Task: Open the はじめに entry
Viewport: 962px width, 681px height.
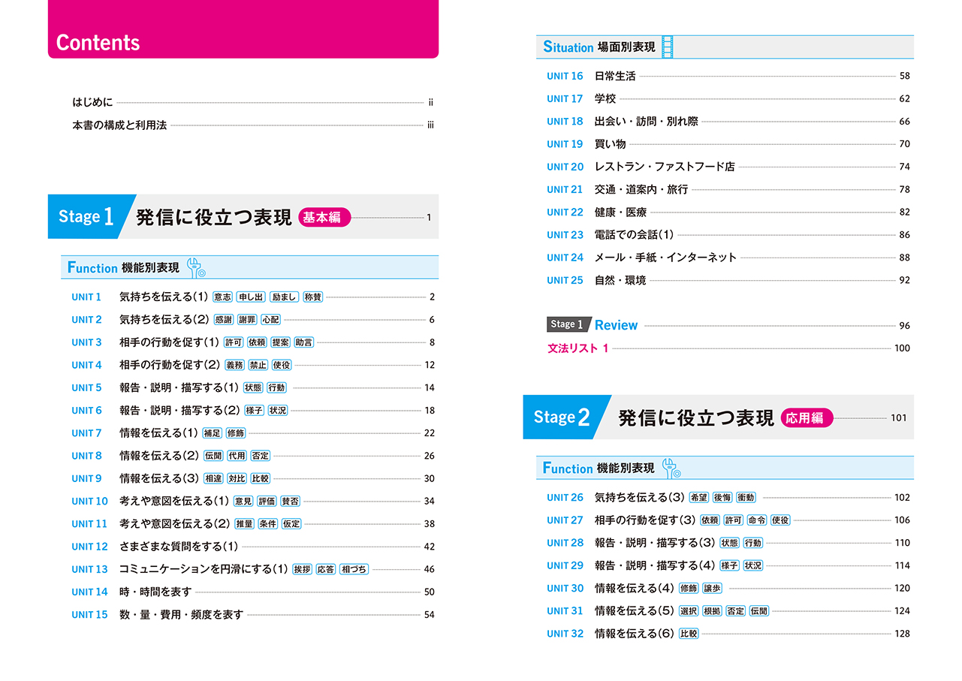Action: click(253, 102)
